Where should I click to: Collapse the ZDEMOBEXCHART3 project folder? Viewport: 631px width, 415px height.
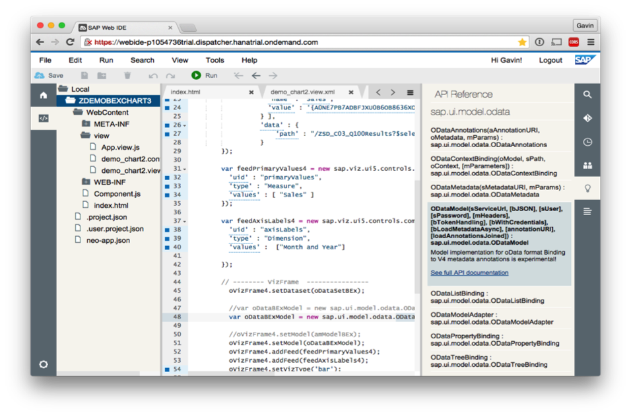tap(71, 100)
